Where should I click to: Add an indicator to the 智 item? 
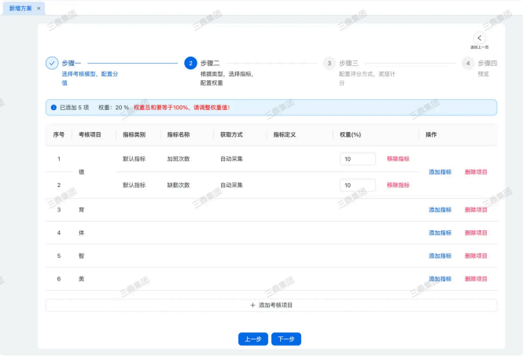(x=440, y=256)
